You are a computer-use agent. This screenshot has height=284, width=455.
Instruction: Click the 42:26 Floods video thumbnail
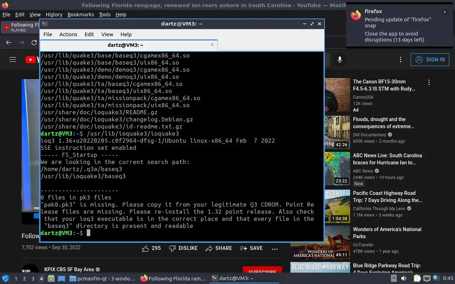(x=337, y=132)
